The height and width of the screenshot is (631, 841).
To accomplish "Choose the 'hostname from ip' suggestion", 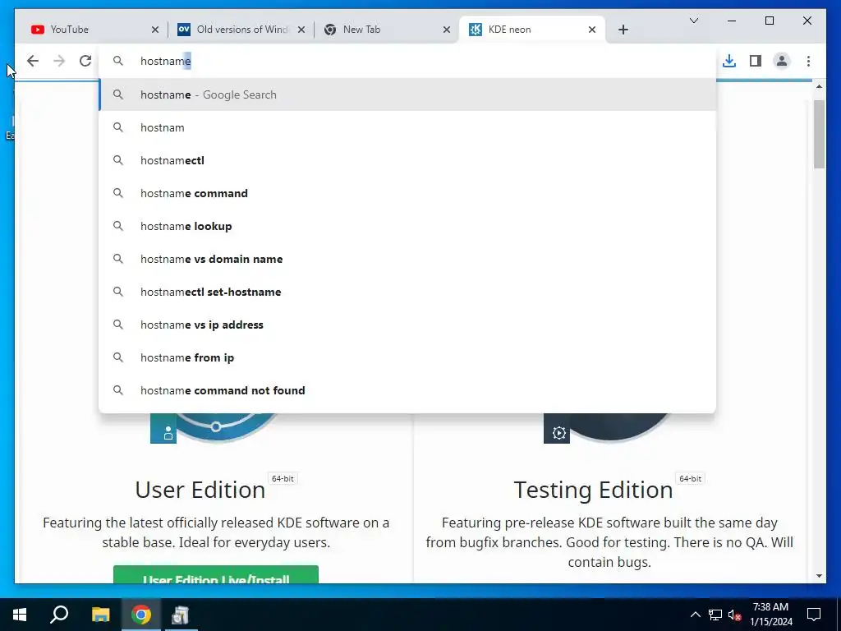I will click(407, 357).
